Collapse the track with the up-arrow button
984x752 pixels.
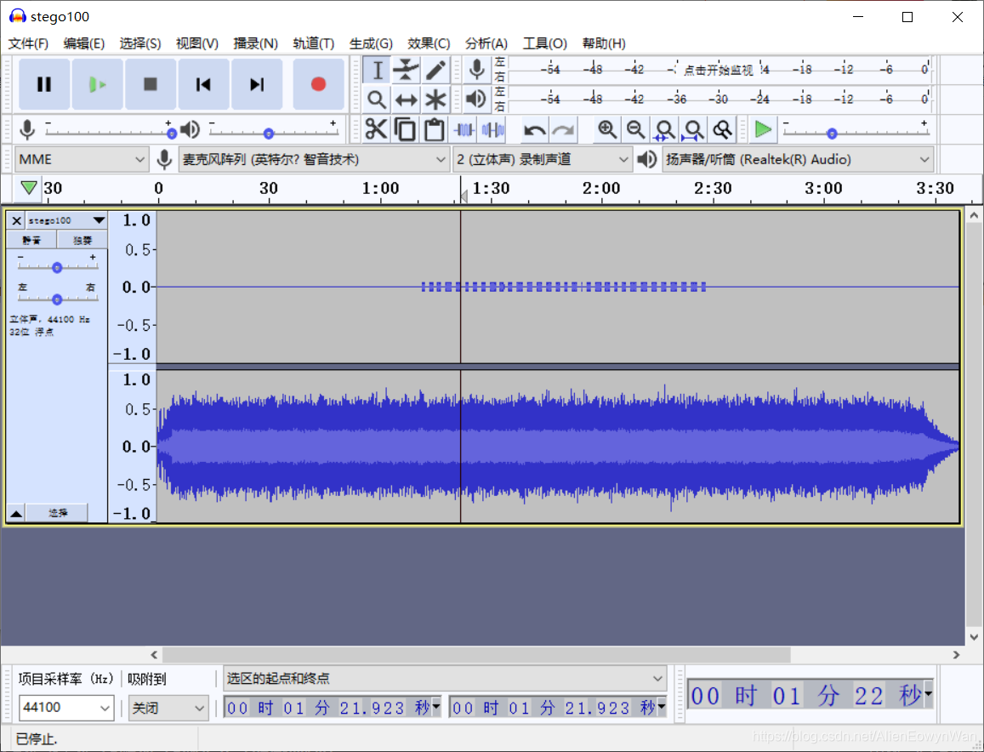pos(16,514)
